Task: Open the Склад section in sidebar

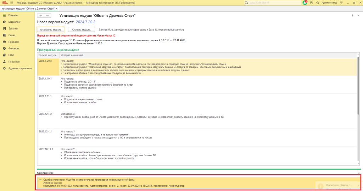Action: [x=12, y=35]
